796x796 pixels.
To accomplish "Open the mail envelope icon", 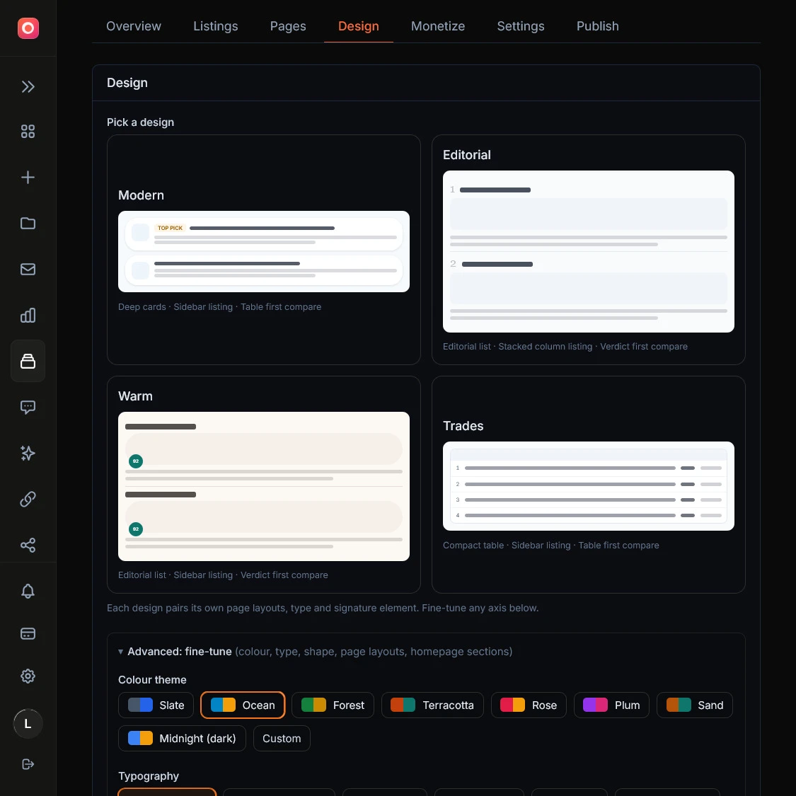I will [28, 269].
